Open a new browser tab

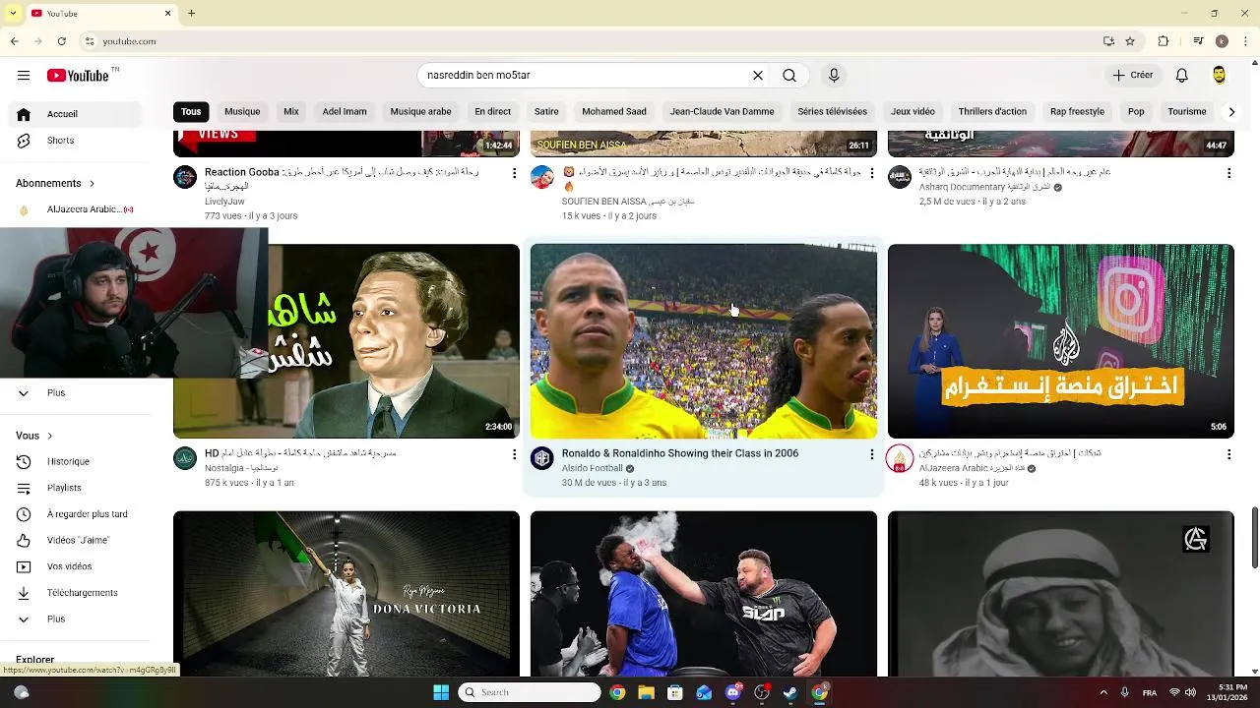point(192,13)
